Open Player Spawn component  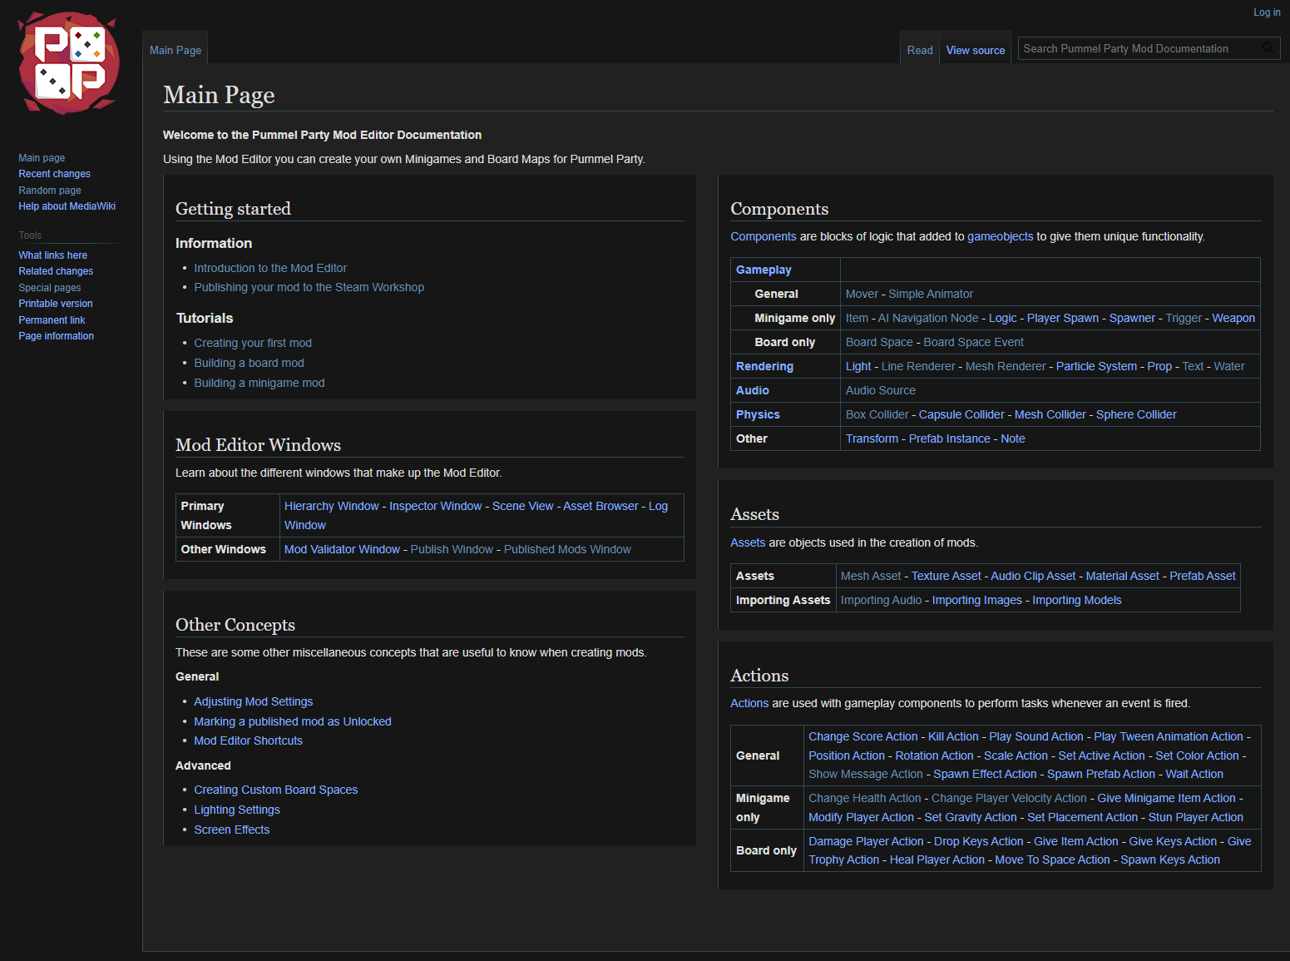point(1063,318)
